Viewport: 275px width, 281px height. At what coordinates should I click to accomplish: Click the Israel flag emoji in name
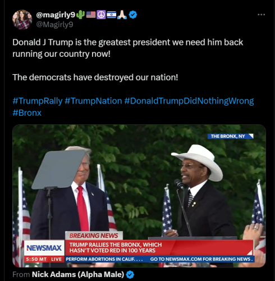112,15
